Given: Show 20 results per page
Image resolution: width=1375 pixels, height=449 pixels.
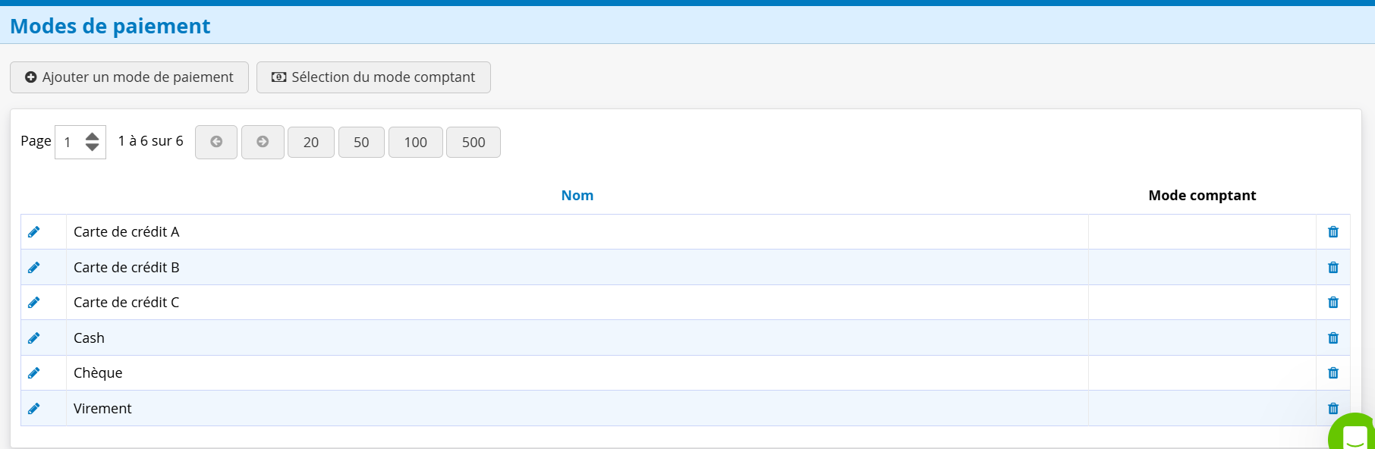Looking at the screenshot, I should (x=311, y=143).
